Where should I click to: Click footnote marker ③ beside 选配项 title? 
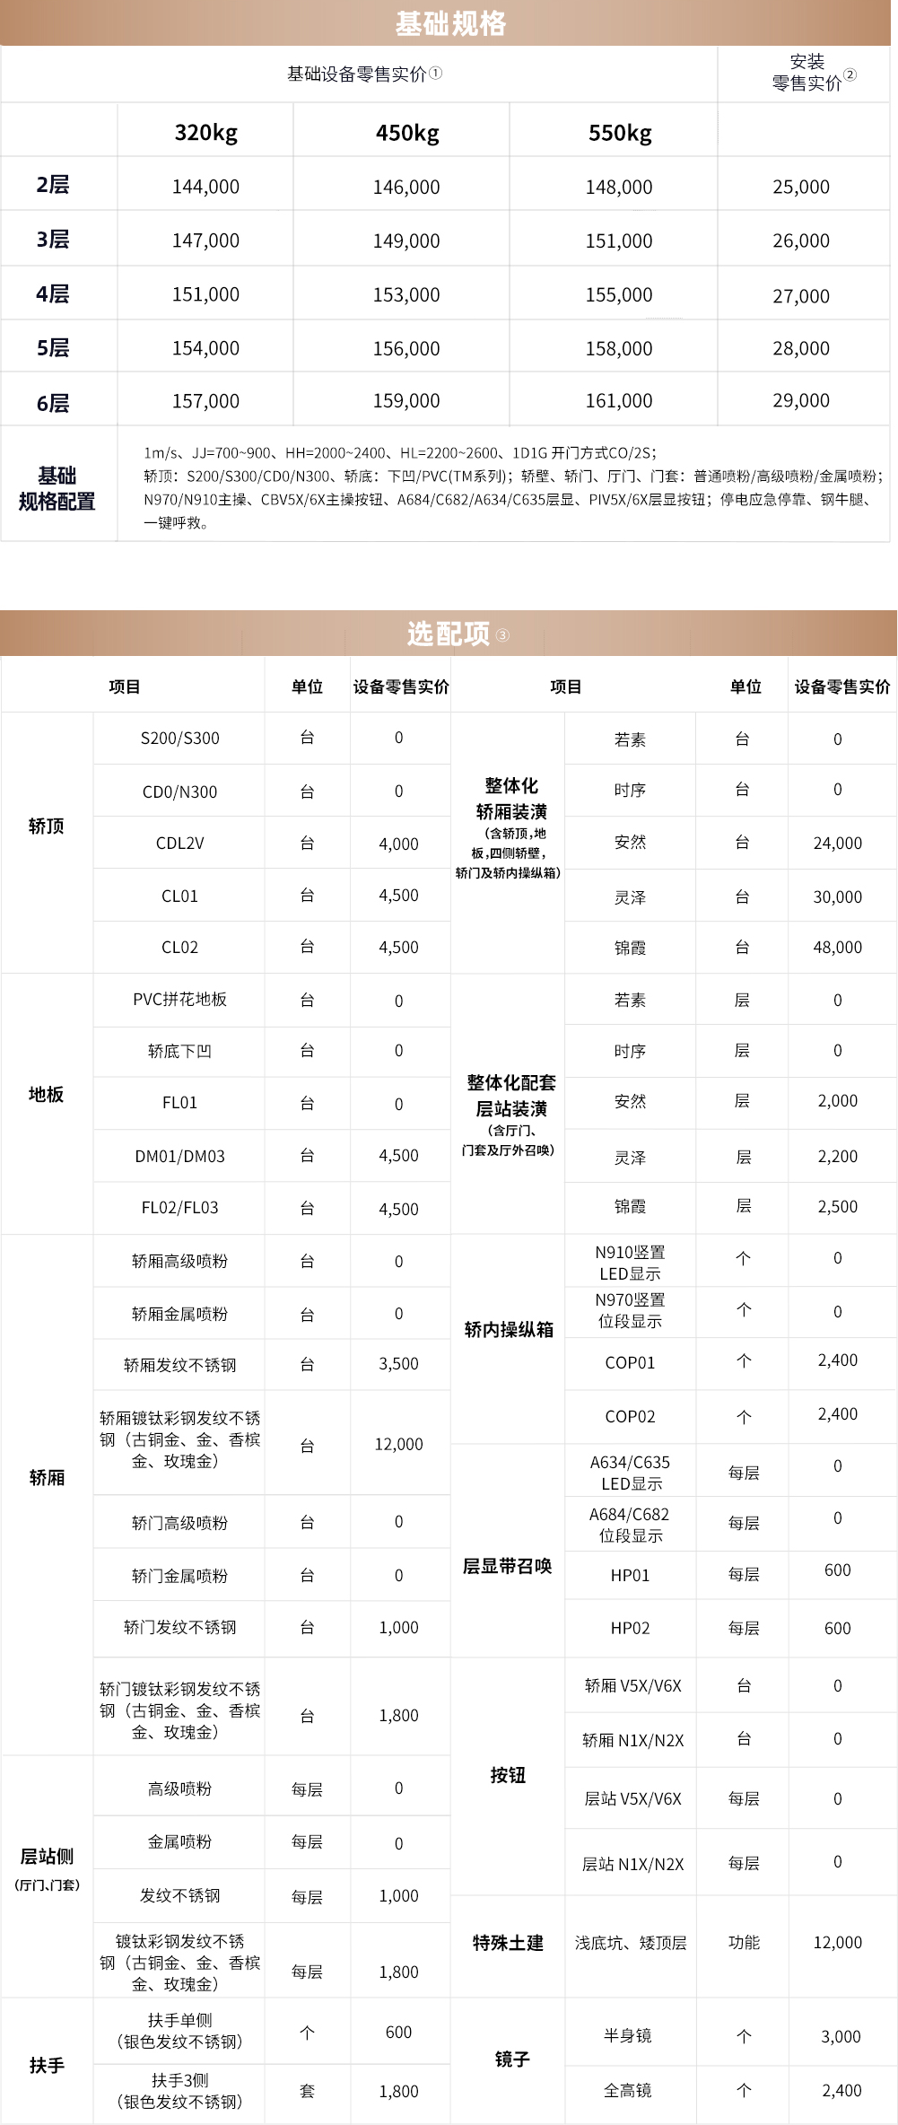pos(502,635)
